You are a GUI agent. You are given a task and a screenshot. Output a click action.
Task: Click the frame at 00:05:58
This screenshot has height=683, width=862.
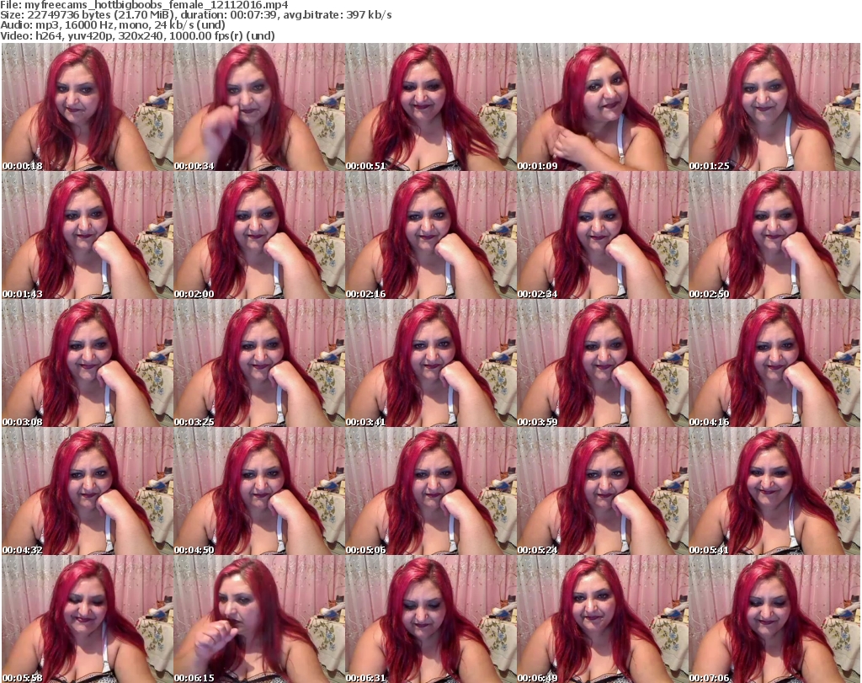coord(88,619)
